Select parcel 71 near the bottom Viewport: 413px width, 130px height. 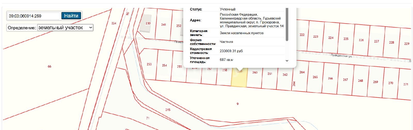(148, 118)
